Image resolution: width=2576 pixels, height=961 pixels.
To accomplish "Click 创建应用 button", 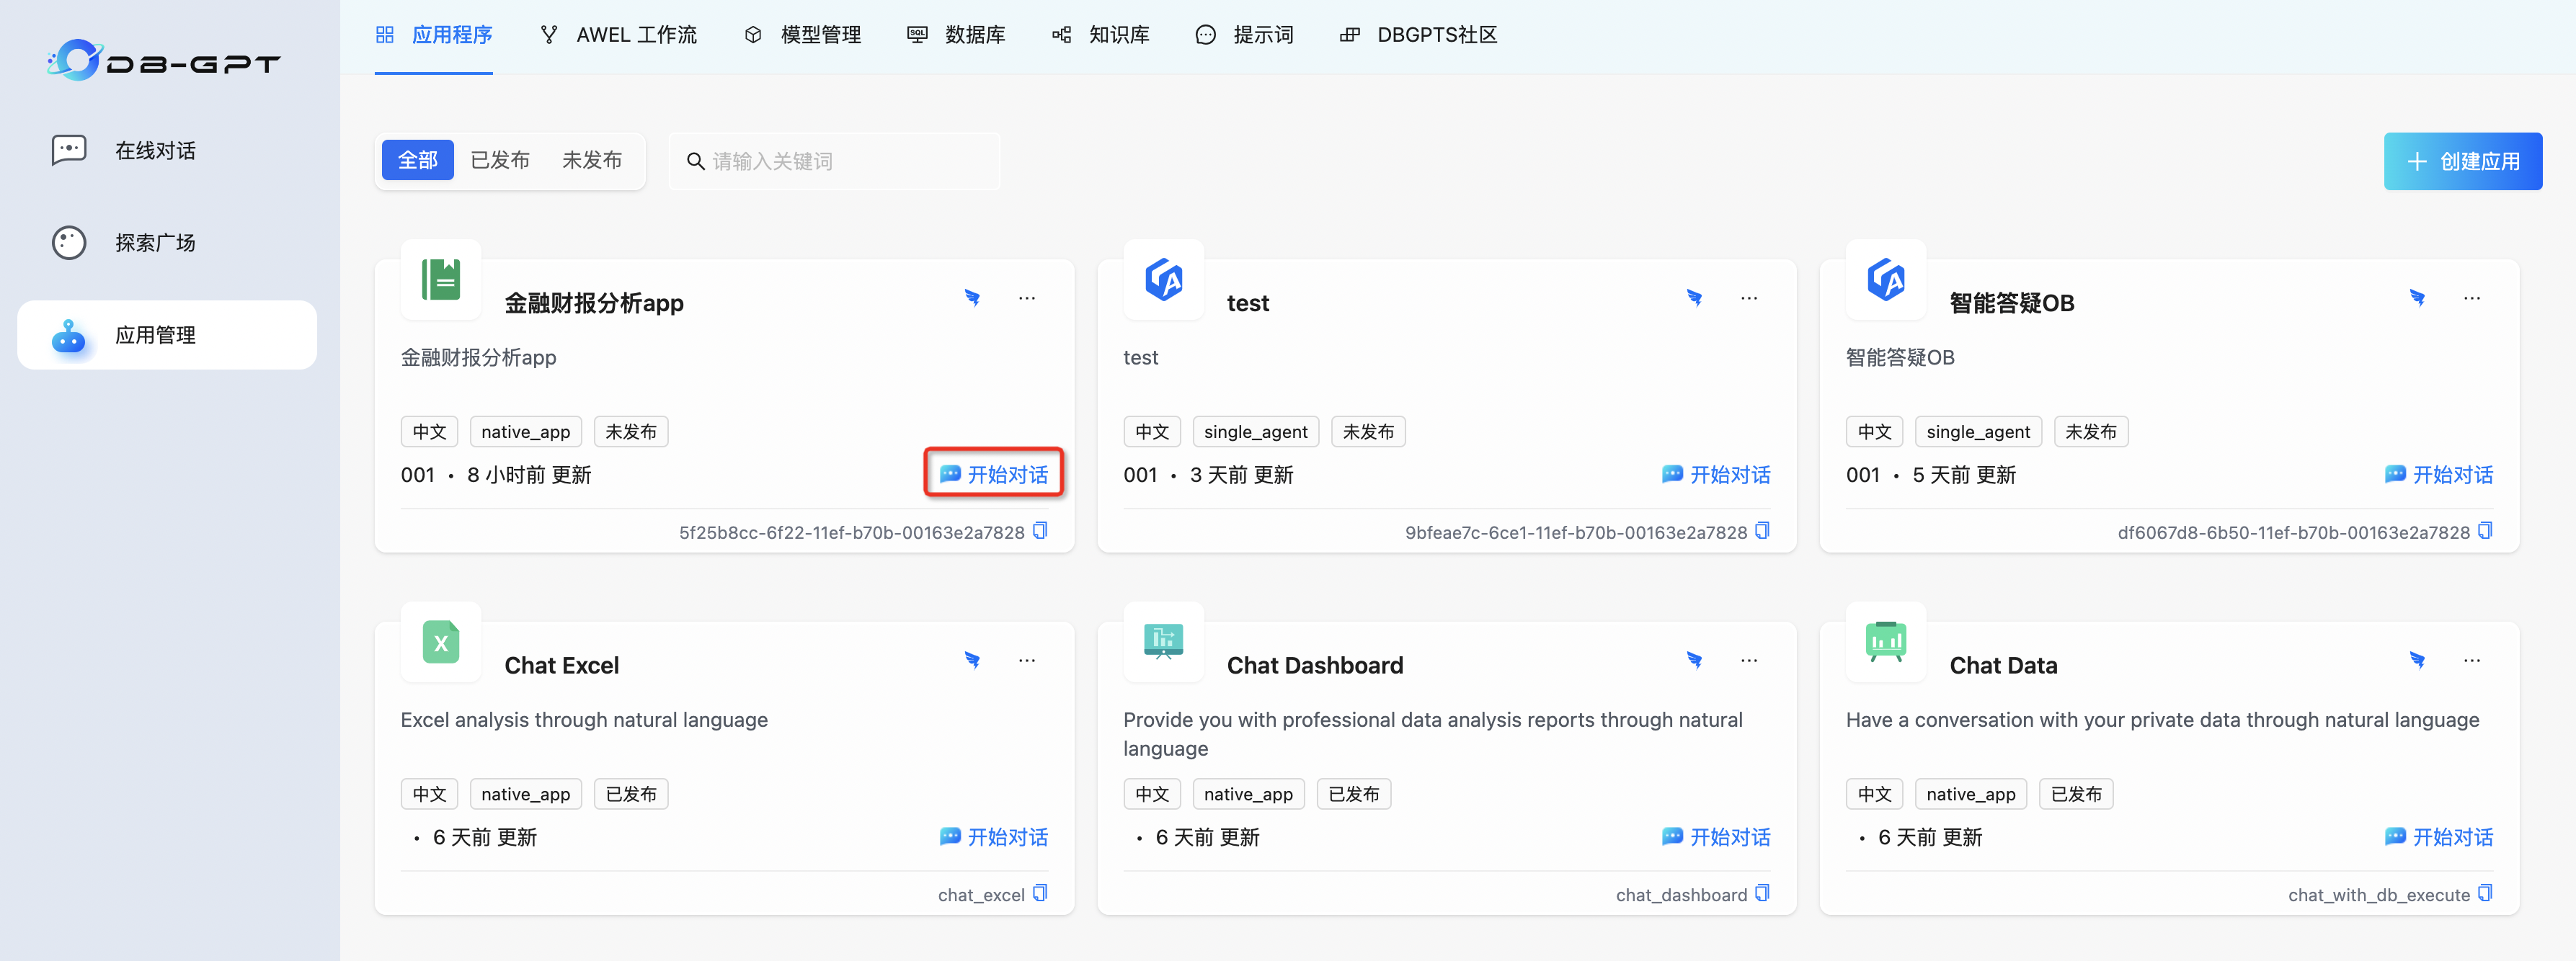I will pyautogui.click(x=2462, y=161).
